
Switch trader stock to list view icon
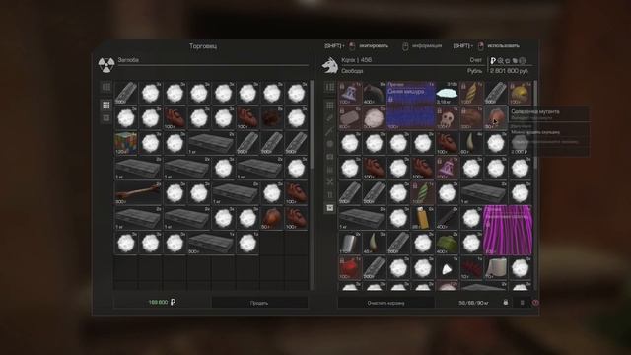pos(106,87)
